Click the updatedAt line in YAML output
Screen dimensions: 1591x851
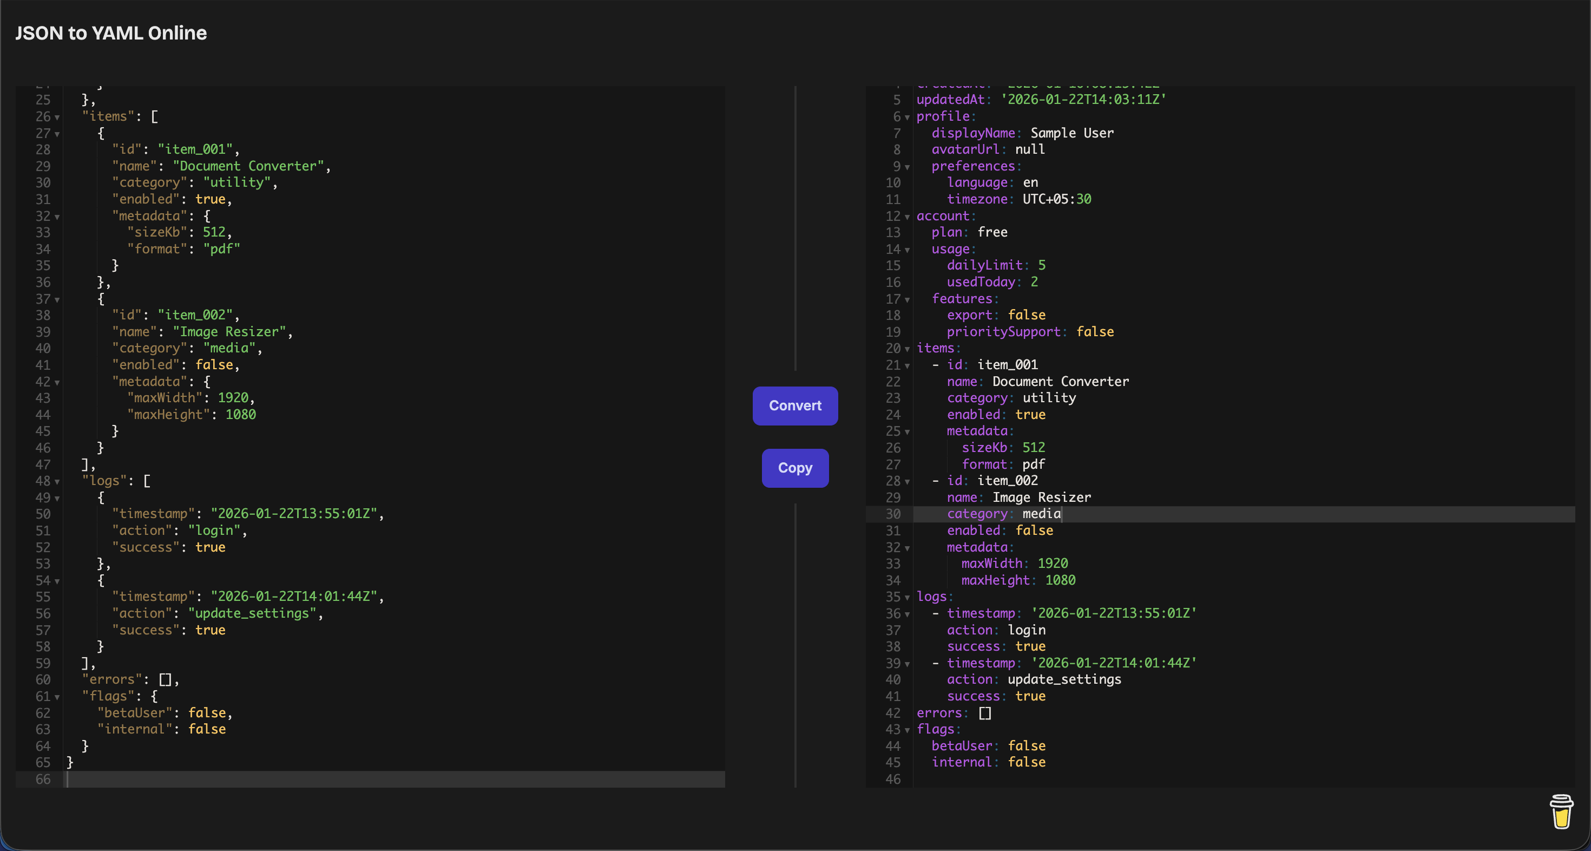coord(1041,100)
